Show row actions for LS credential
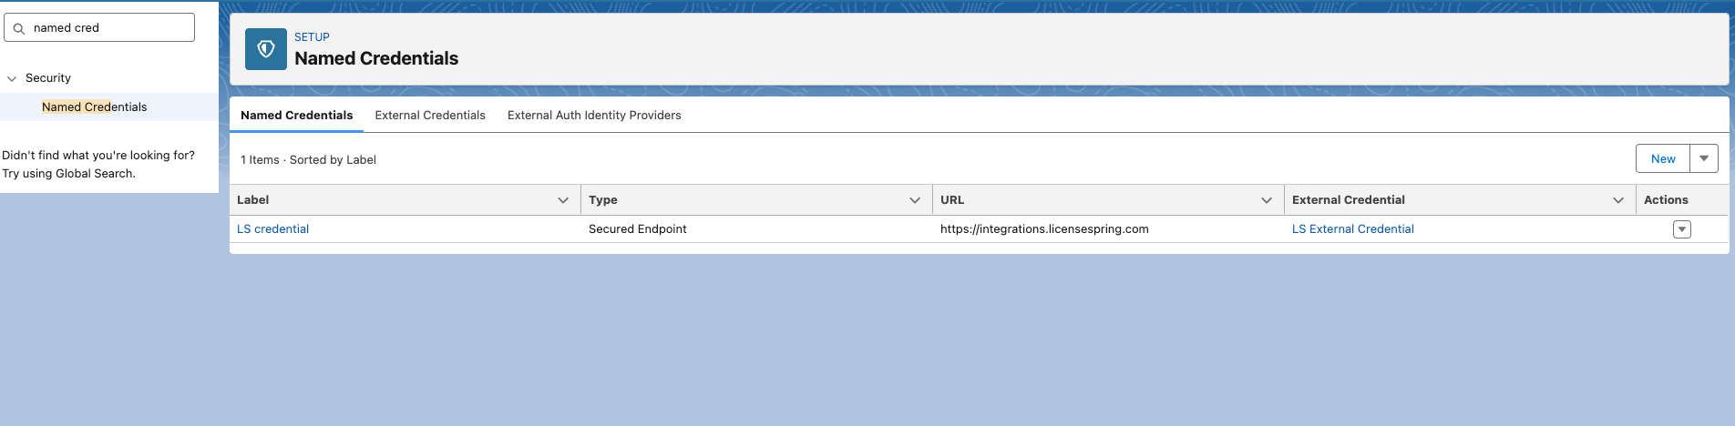This screenshot has width=1735, height=426. pos(1682,229)
